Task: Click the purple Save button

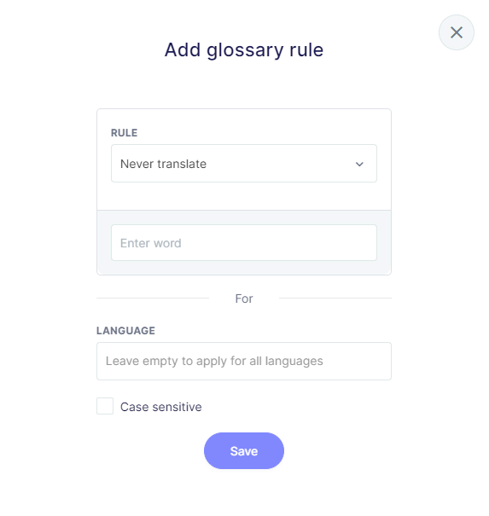Action: tap(244, 451)
